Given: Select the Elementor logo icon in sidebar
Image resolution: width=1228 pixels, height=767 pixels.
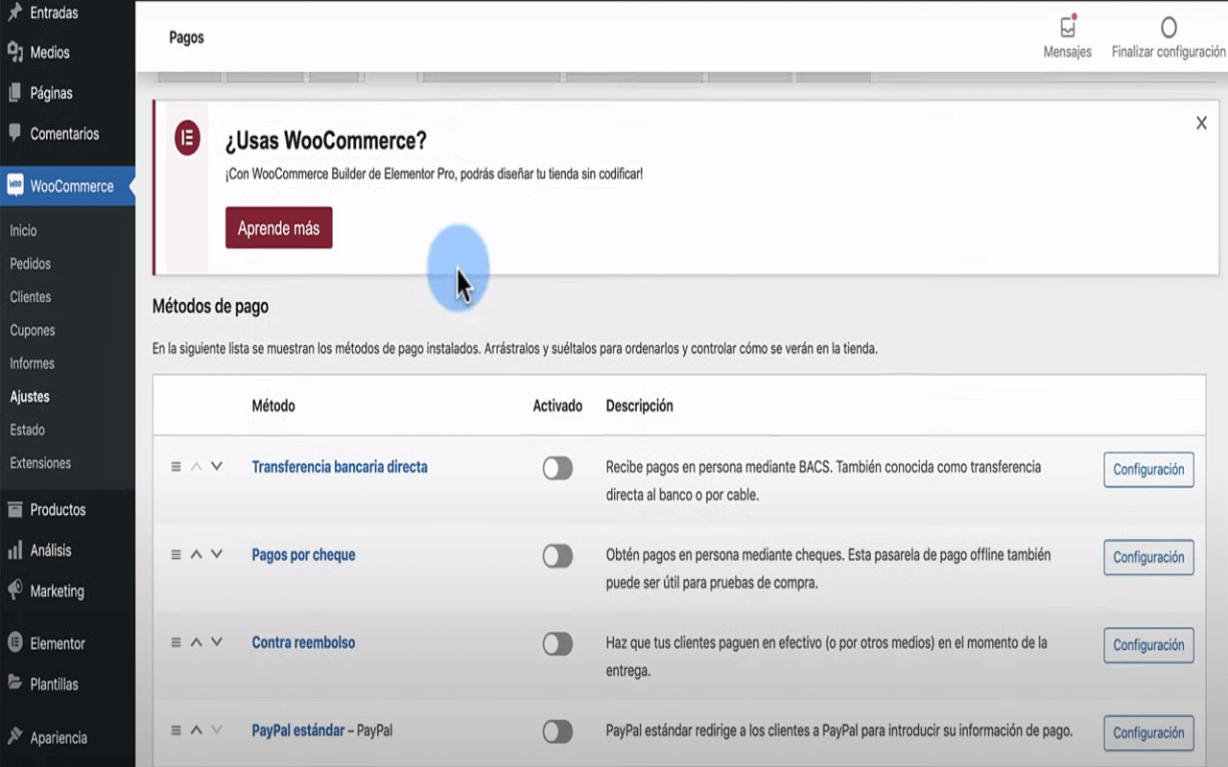Looking at the screenshot, I should [16, 642].
